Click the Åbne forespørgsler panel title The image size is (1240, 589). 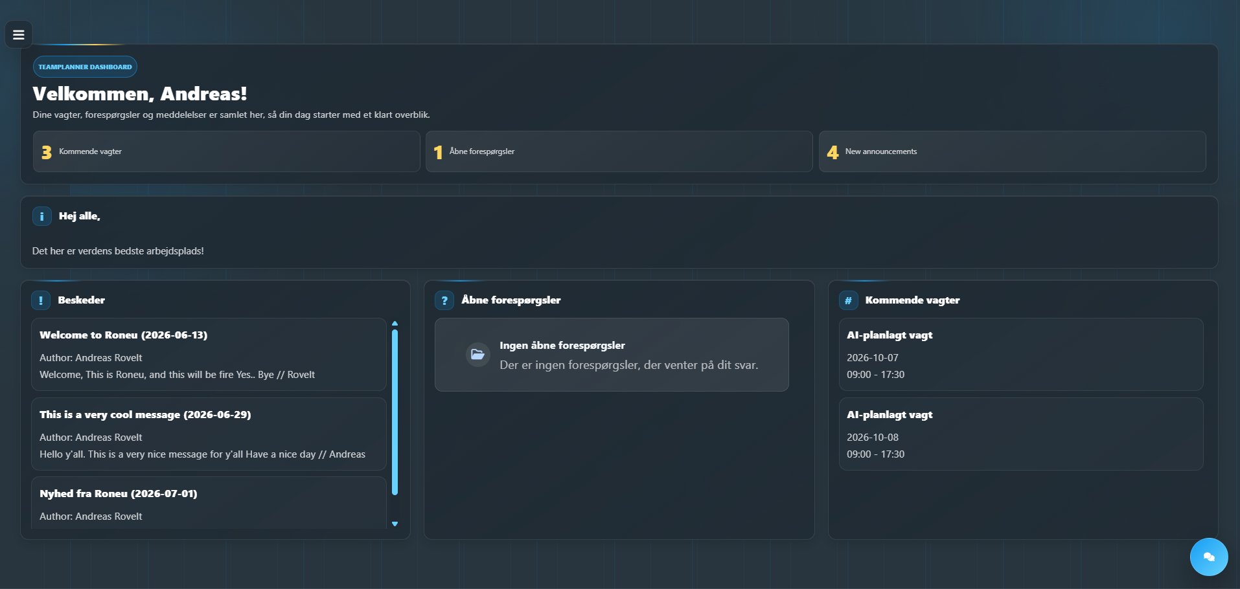511,300
